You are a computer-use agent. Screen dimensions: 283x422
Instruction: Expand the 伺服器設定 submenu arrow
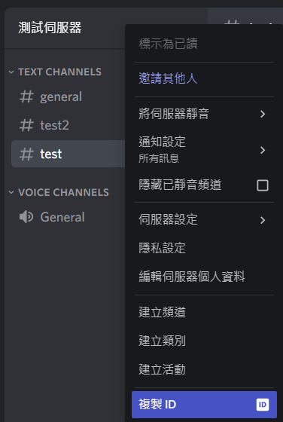pyautogui.click(x=263, y=220)
